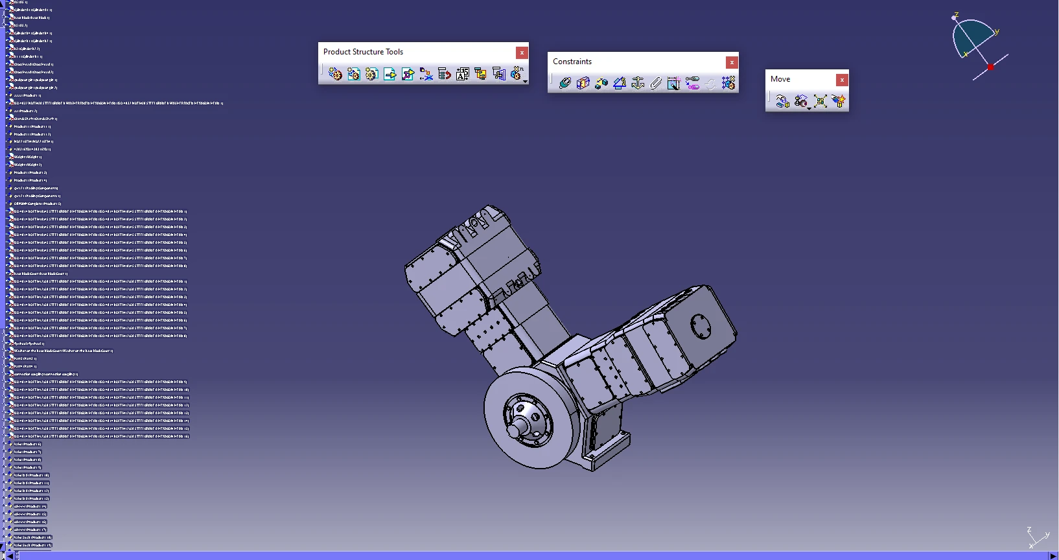This screenshot has height=560, width=1059.
Task: Open the Reuse Pattern tool
Action: 728,83
